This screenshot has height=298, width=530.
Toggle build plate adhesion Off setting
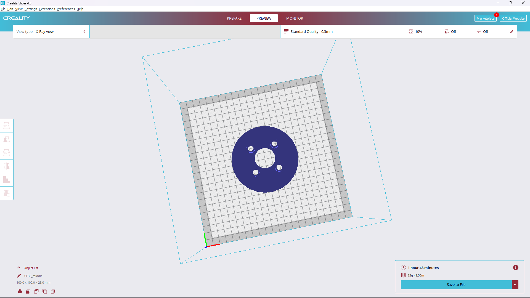tap(483, 31)
